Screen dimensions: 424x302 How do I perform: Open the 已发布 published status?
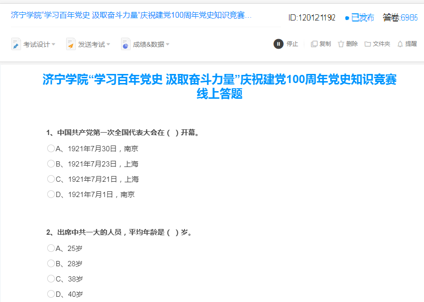360,18
